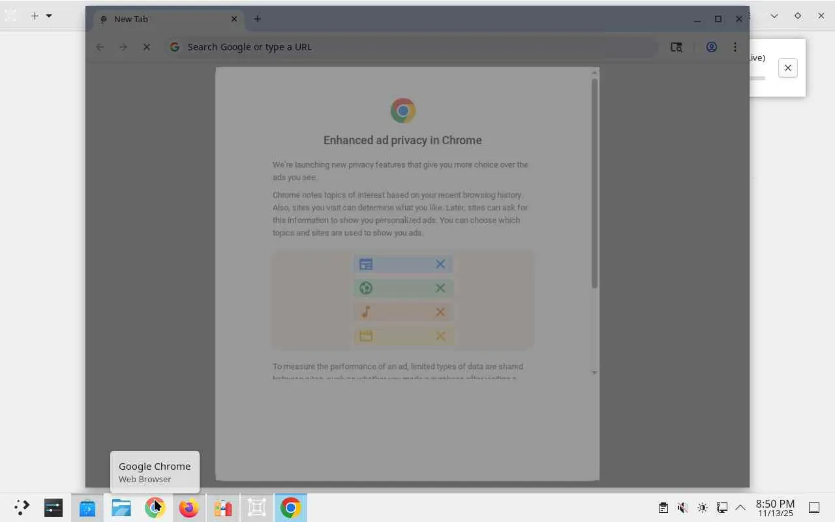The height and width of the screenshot is (522, 835).
Task: Maximize the Chrome window
Action: point(718,19)
